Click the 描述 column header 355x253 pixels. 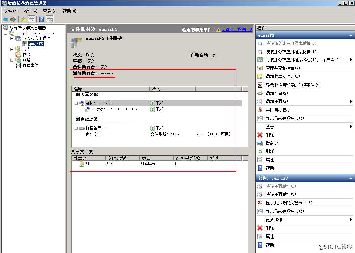pos(225,158)
